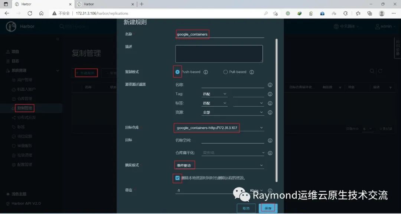Open page size dropdown in table footer
Screen dimensions: 401x214
[x=368, y=129]
